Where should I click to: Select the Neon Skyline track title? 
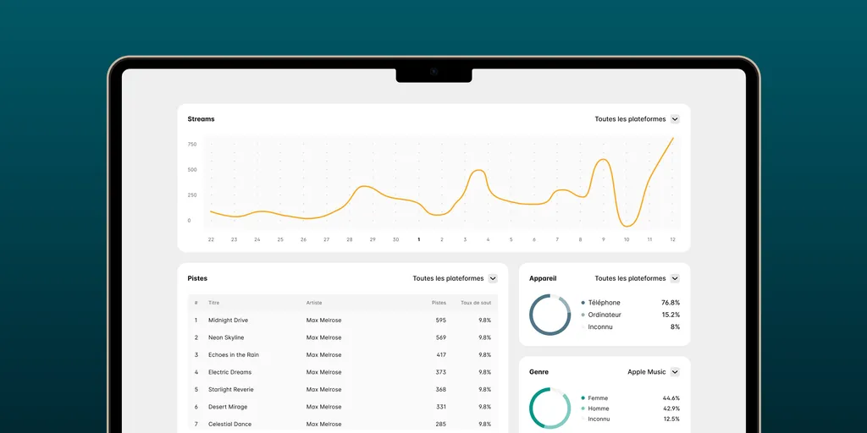click(x=226, y=337)
